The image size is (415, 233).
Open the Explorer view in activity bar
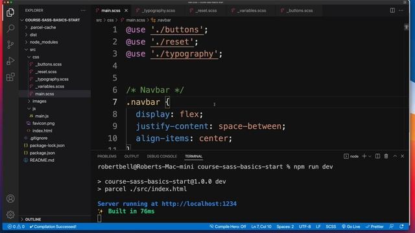click(10, 12)
